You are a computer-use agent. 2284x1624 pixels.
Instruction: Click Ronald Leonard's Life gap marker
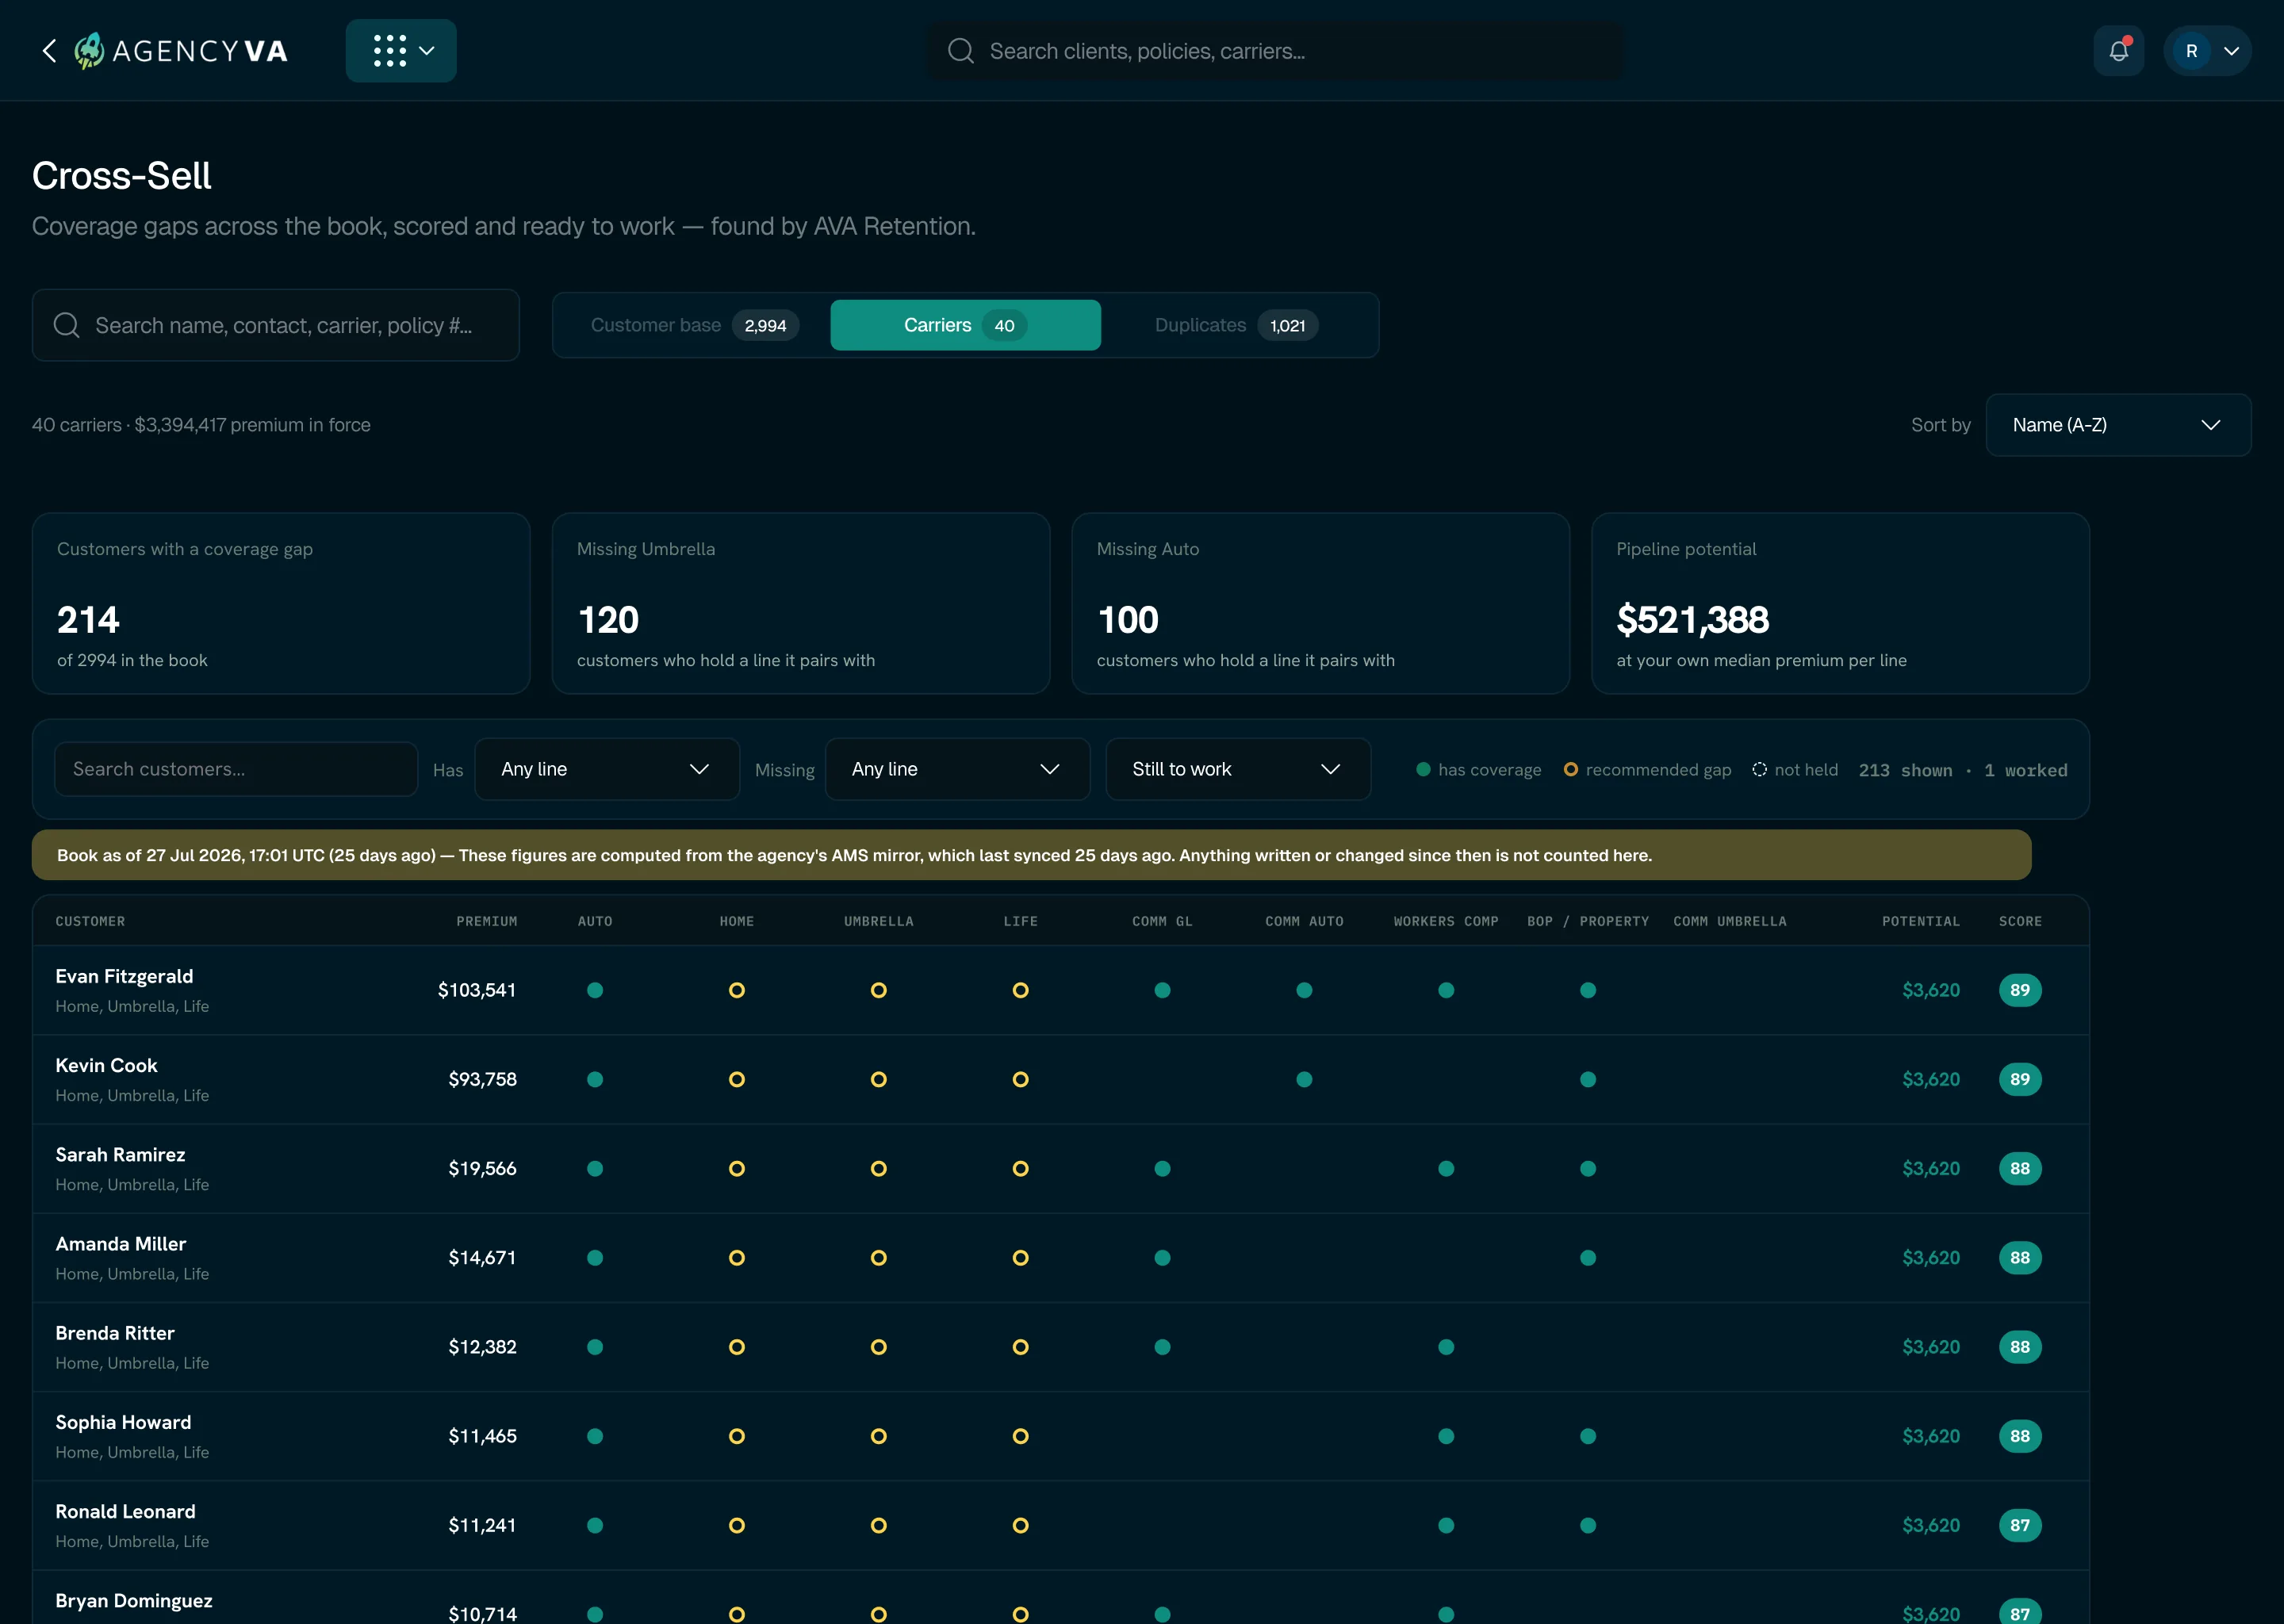click(x=1020, y=1525)
